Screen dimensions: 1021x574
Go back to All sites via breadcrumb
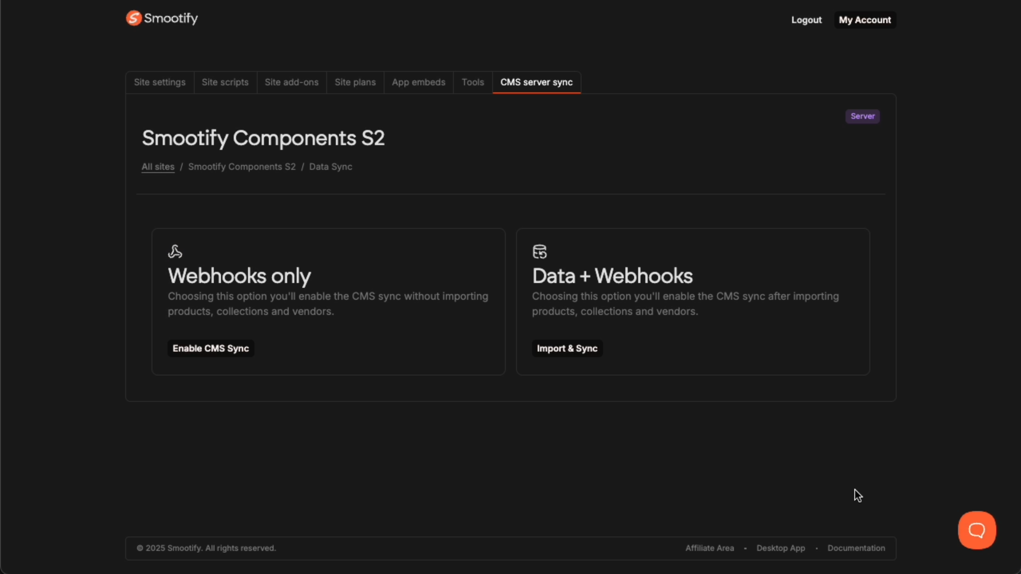(x=157, y=166)
